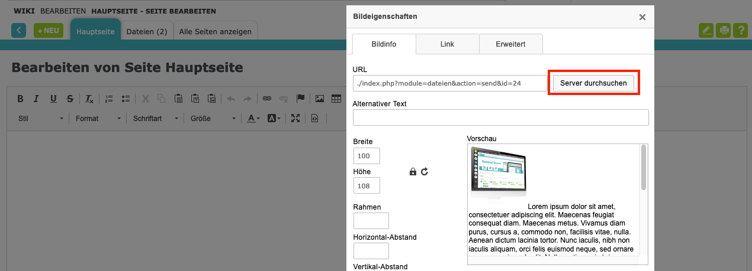
Task: Click the maximize editor icon
Action: 295,118
